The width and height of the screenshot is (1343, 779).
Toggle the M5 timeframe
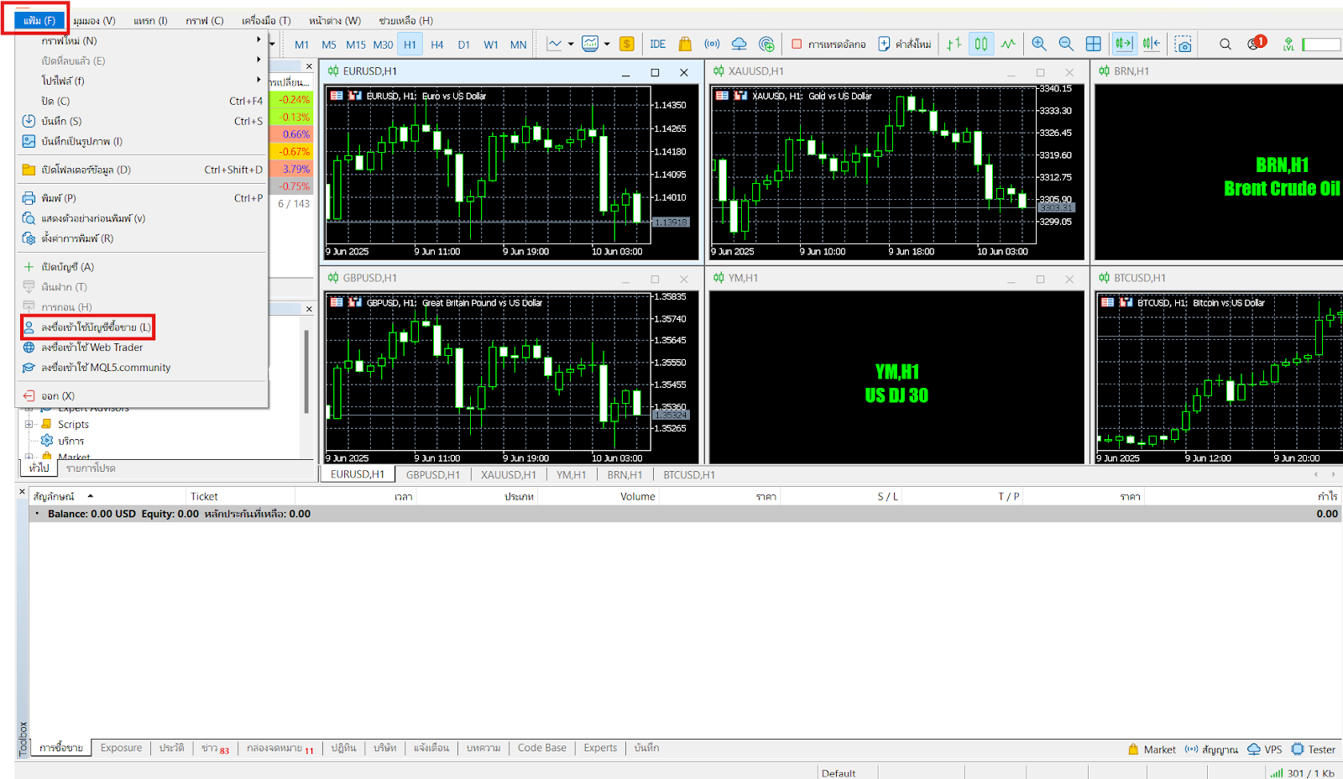[x=329, y=44]
